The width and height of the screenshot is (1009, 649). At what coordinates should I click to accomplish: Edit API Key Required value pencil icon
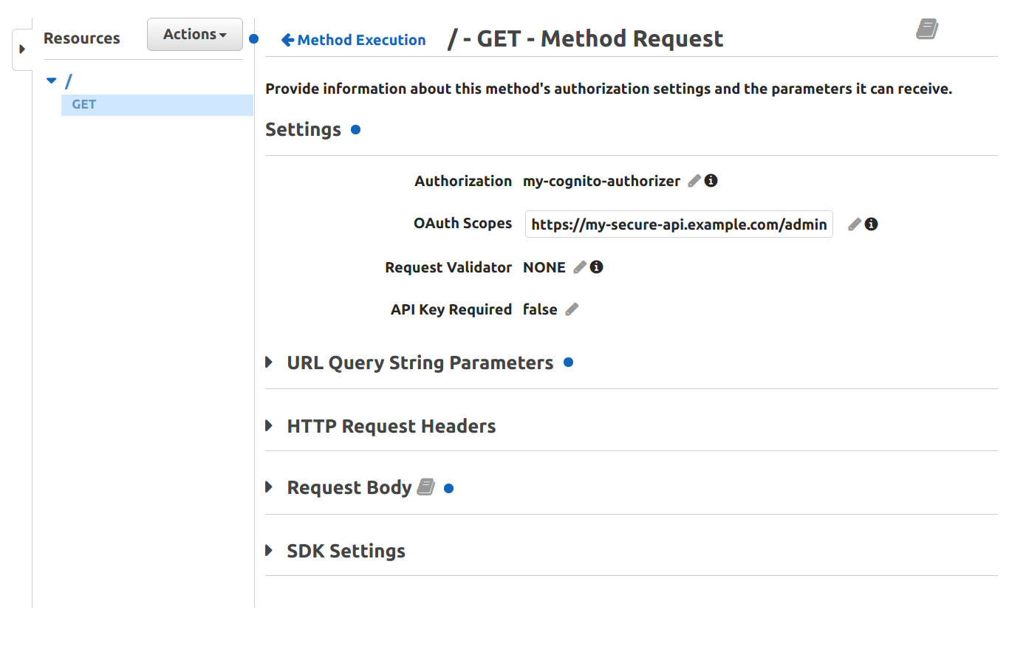pyautogui.click(x=572, y=309)
